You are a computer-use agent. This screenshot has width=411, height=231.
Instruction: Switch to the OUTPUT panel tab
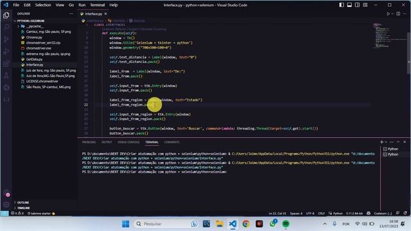(x=107, y=142)
